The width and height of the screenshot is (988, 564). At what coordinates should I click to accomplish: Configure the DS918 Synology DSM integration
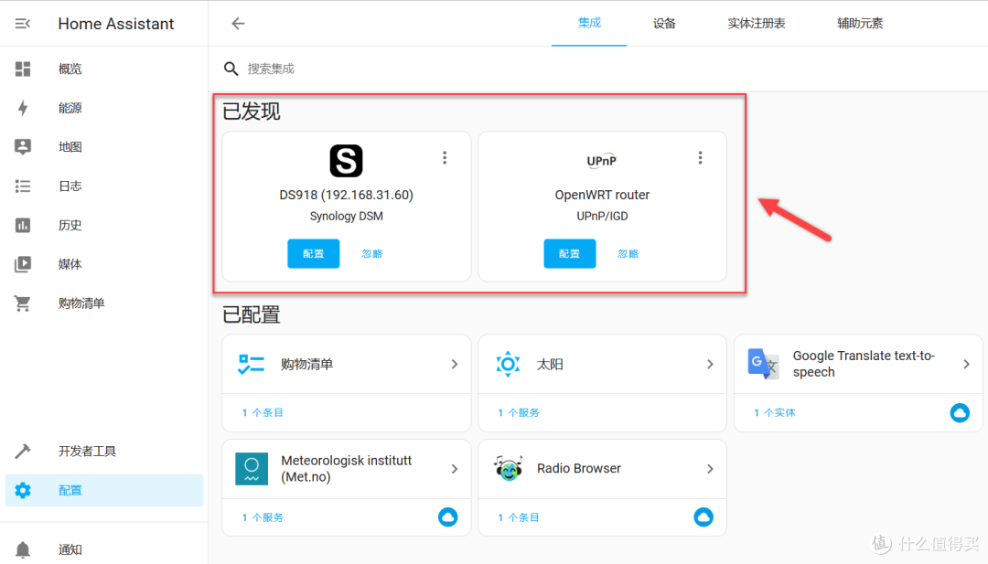313,254
